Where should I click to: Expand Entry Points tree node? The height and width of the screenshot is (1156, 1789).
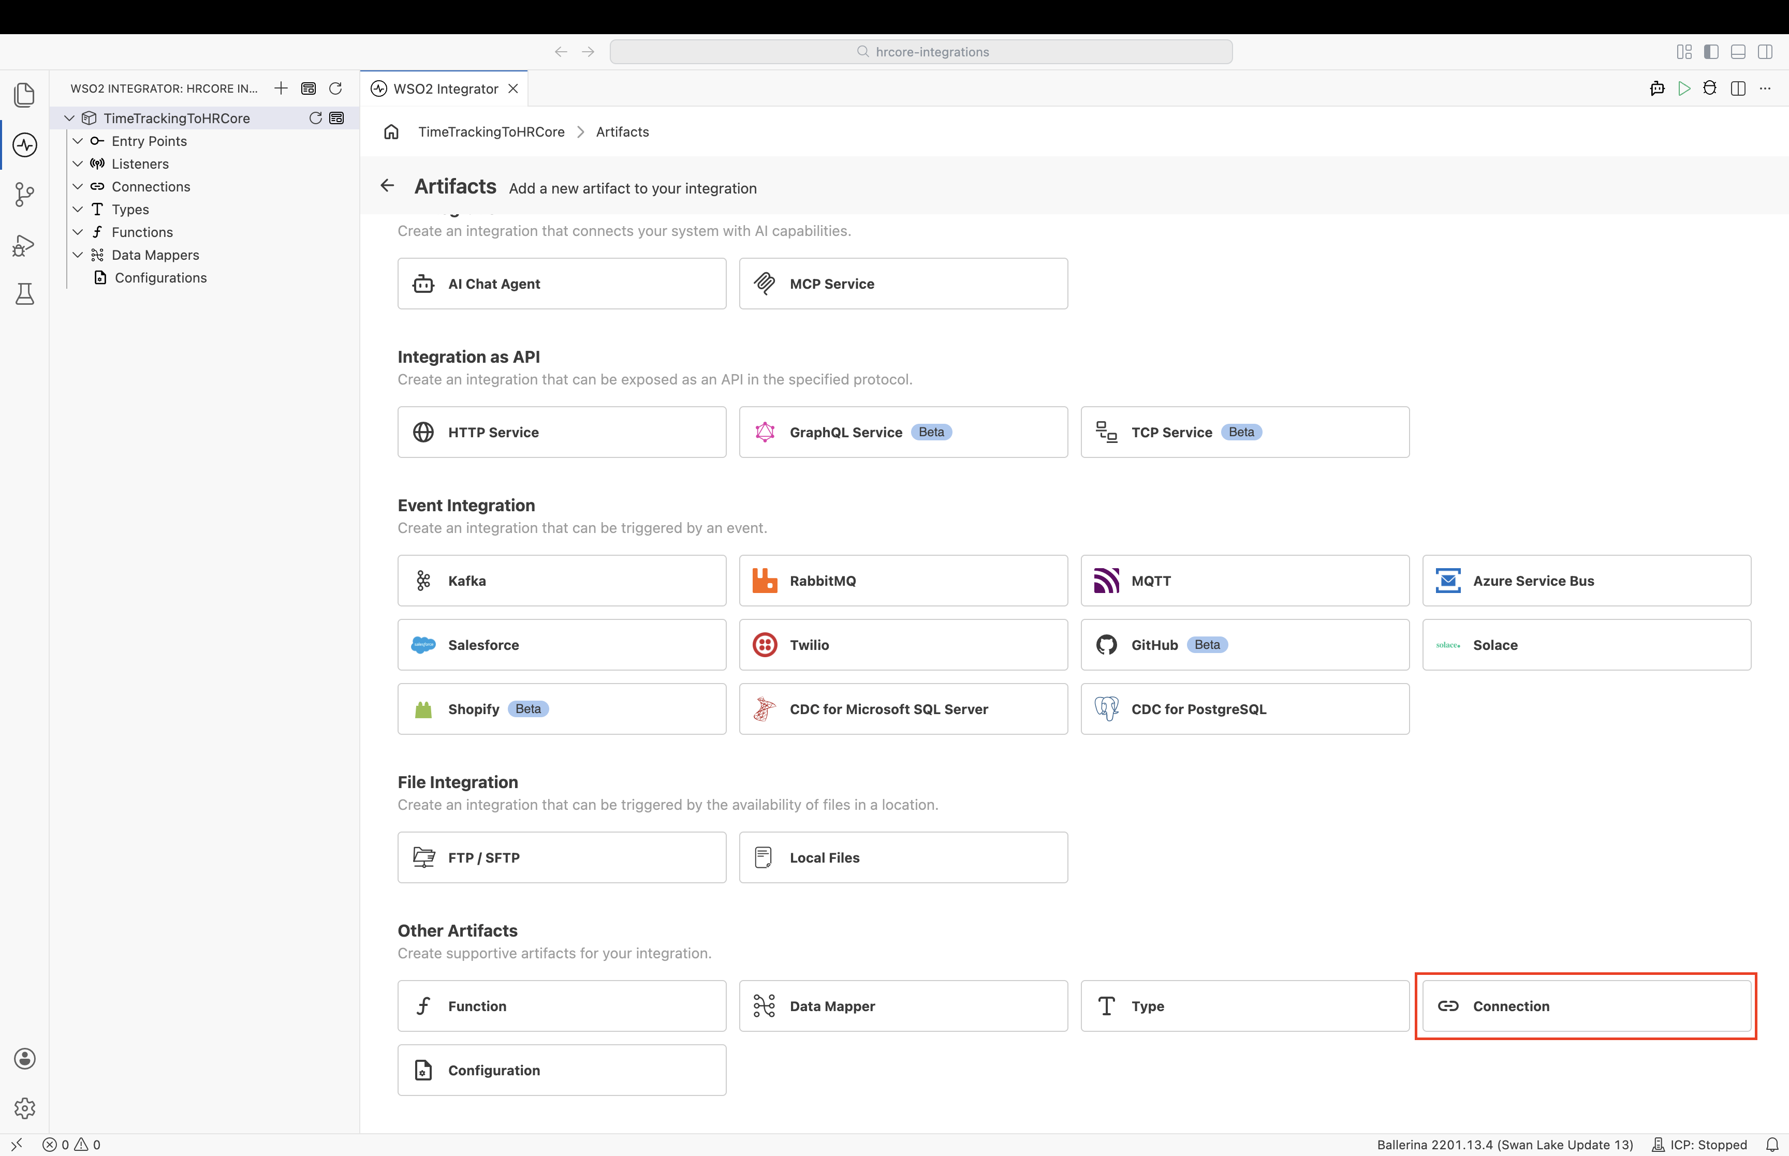(77, 141)
